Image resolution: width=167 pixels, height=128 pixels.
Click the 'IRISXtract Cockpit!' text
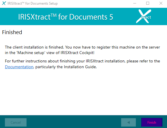coord(78,53)
